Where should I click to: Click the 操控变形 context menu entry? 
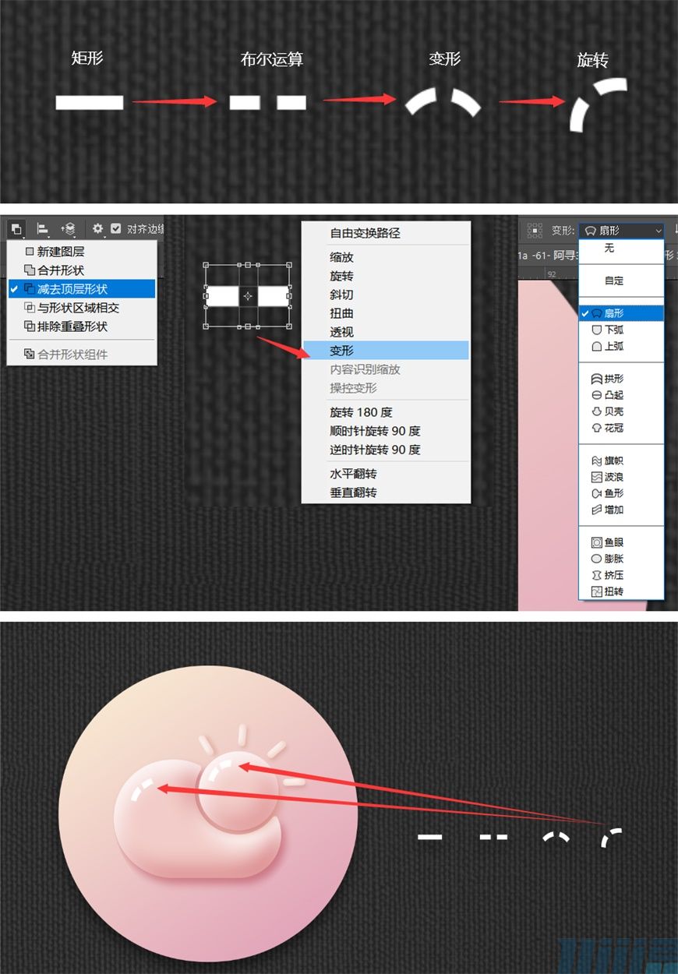tap(386, 388)
